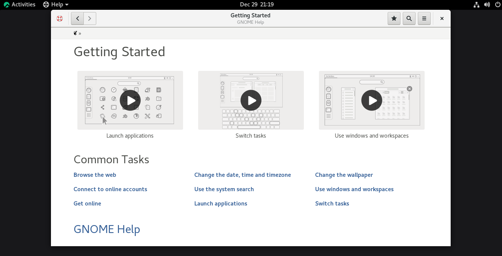The height and width of the screenshot is (256, 502).
Task: Click the clock showing Dec 29 21:19
Action: [x=257, y=5]
